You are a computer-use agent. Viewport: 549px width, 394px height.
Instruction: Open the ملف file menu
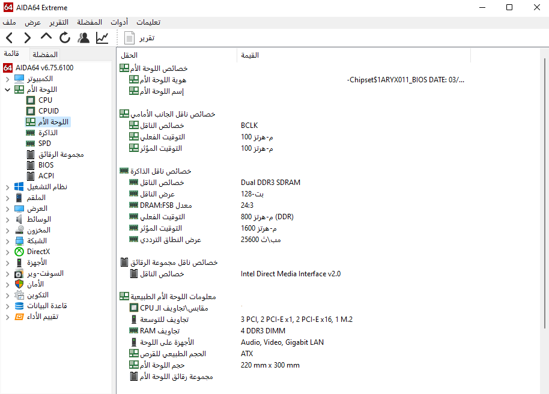pos(10,22)
